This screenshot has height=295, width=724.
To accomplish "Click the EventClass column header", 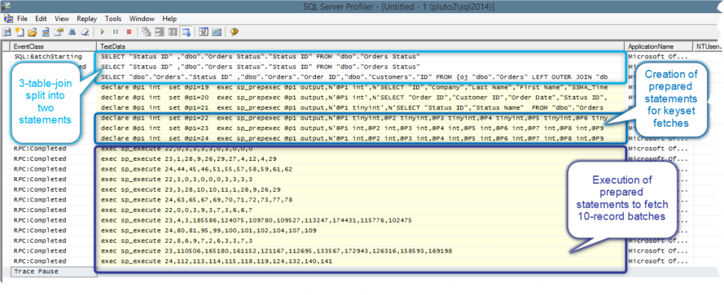I will [54, 46].
